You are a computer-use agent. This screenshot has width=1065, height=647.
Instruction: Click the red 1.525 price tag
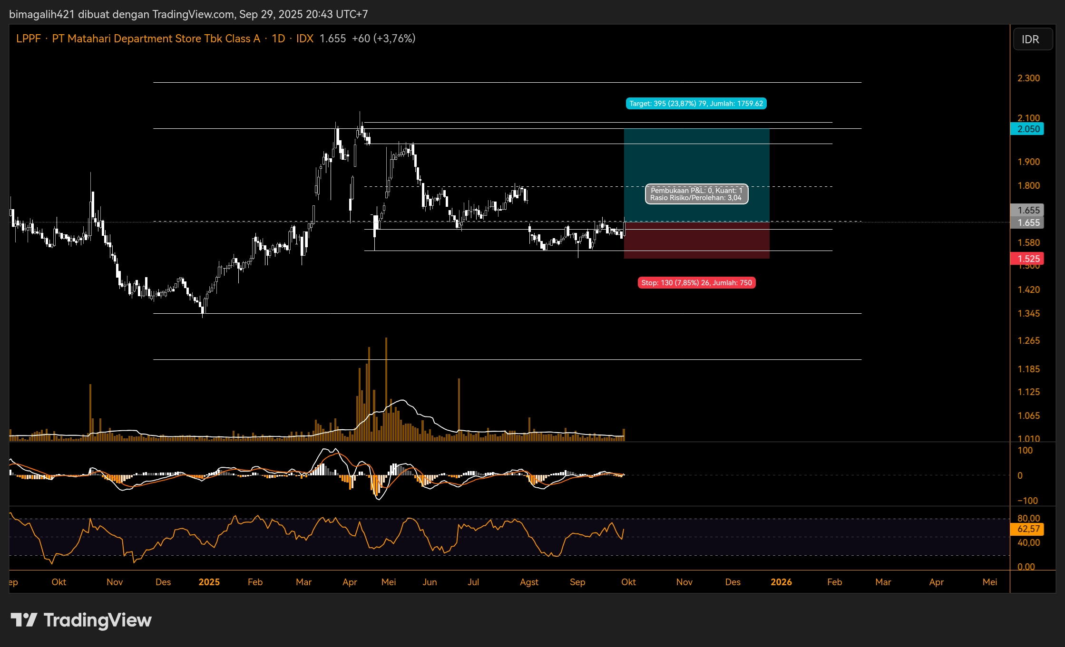pyautogui.click(x=1027, y=259)
